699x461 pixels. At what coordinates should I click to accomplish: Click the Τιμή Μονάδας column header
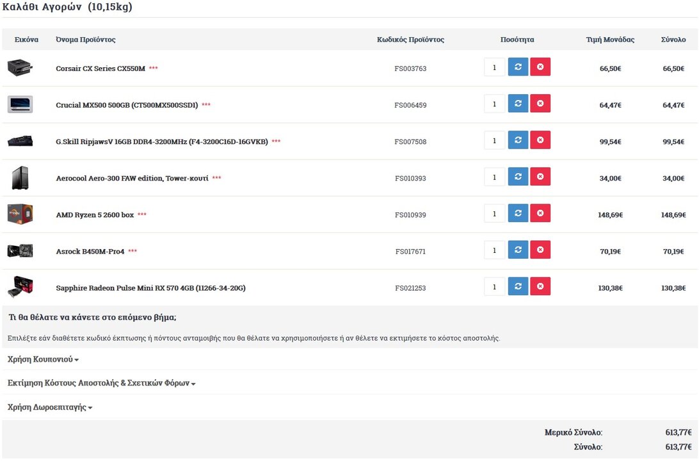[610, 40]
